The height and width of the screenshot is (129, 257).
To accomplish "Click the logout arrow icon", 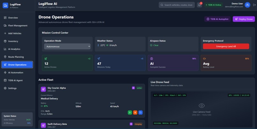I will click(254, 5).
